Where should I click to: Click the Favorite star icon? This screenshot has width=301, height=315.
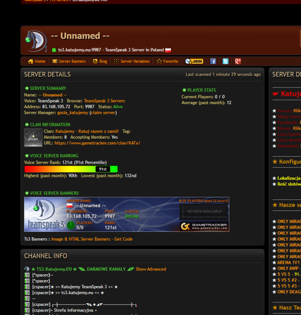159,61
